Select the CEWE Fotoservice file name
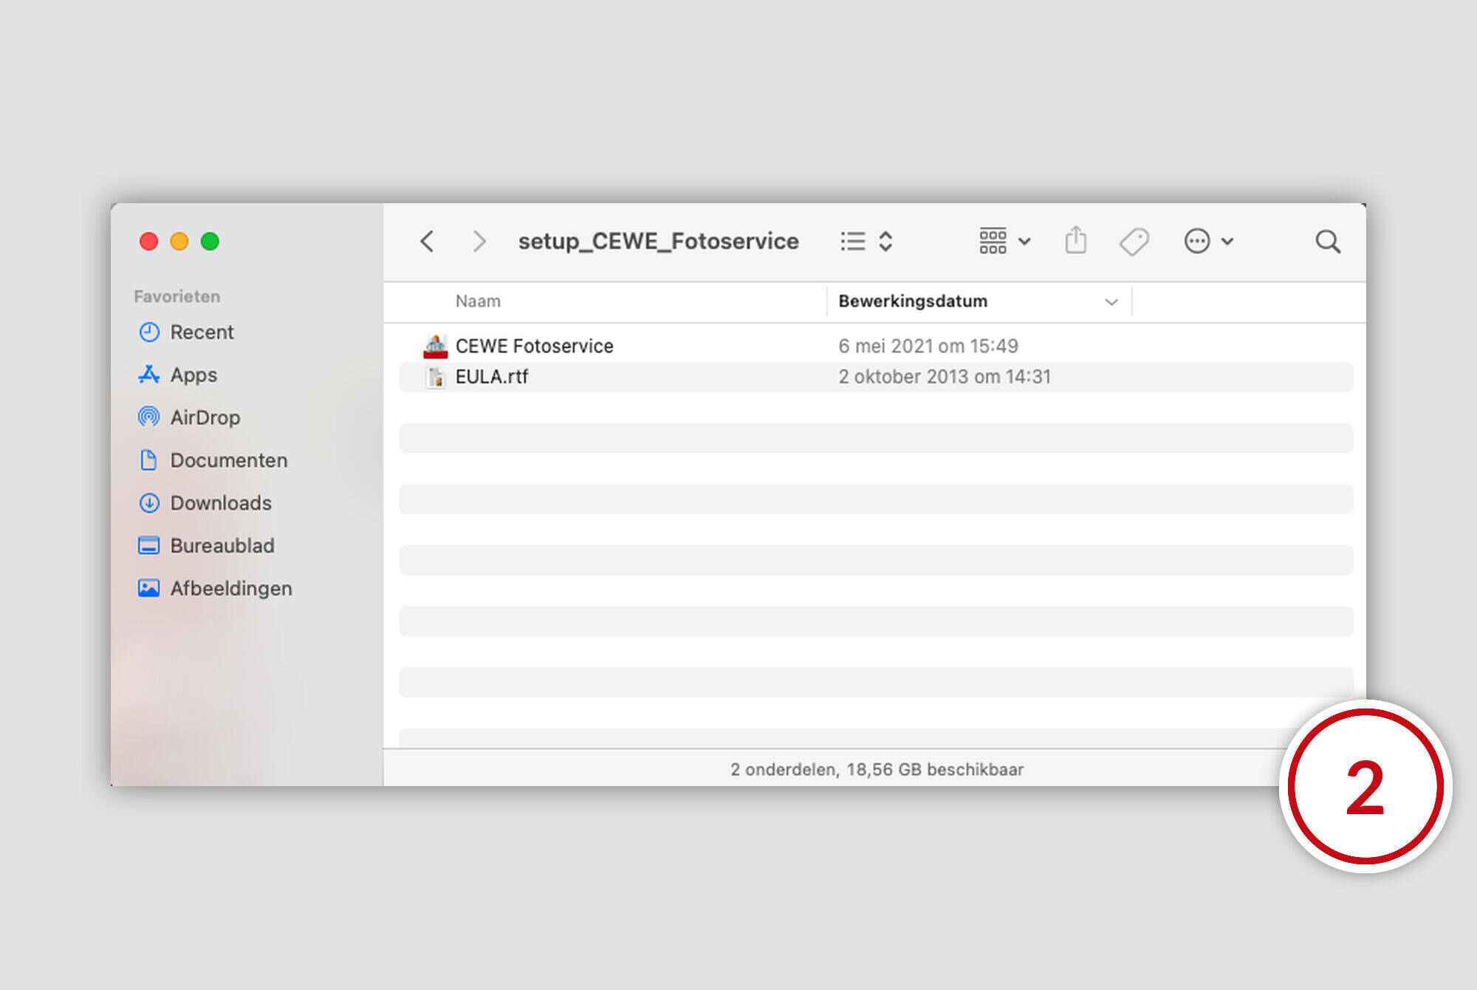 coord(534,346)
